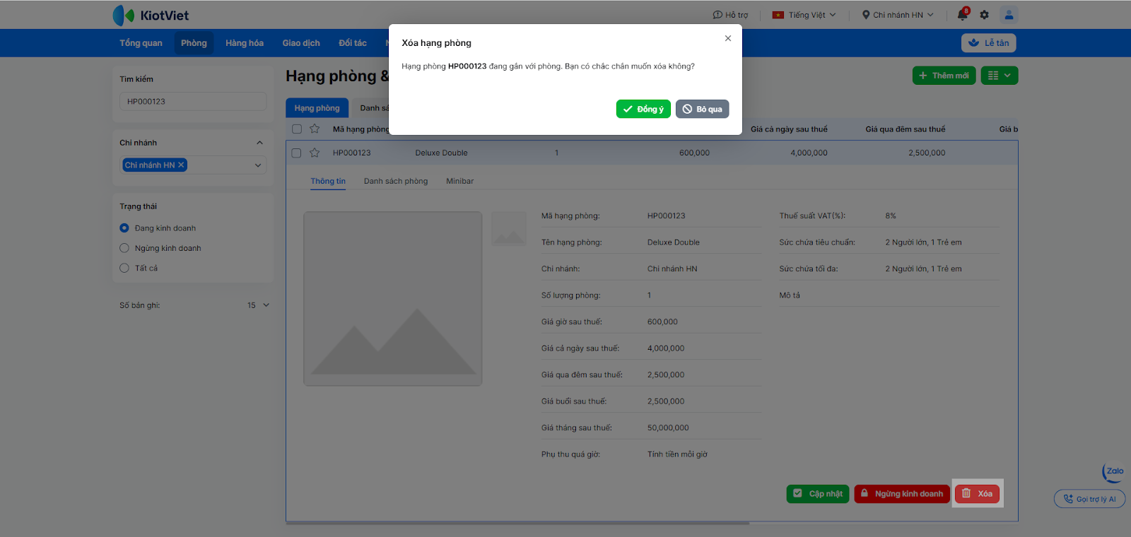Image resolution: width=1131 pixels, height=537 pixels.
Task: Open the Giao dịch menu
Action: tap(301, 43)
